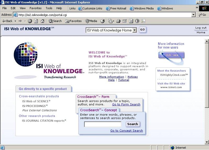
Task: Go to the browser Home icon
Action: 42,21
